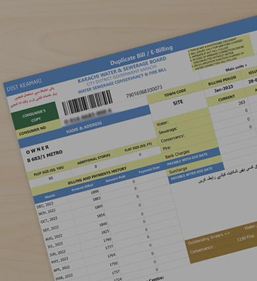Viewport: 257px width, 281px height.
Task: Select the BILLING AND PAYMENTS HISTORY heading
Action: pos(97,176)
